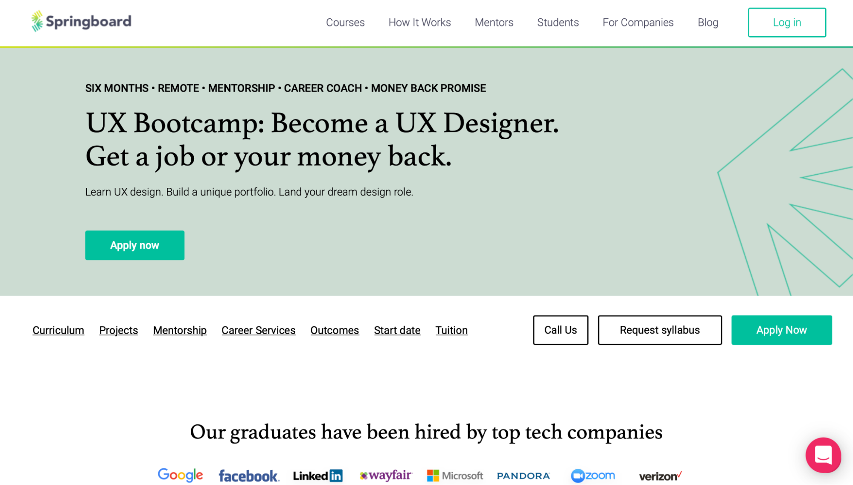Click the Zoom company logo
Screen dimensions: 853x485
593,475
